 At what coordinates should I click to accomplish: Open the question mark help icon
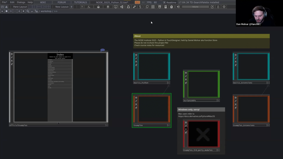click(x=82, y=7)
